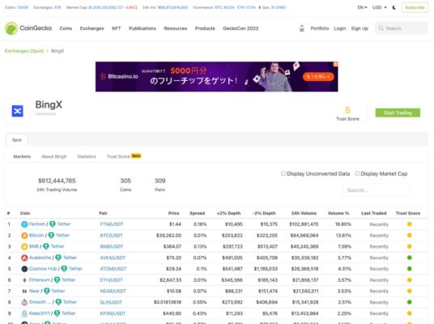Click the Tether icon in Avalanche row

coord(58,258)
